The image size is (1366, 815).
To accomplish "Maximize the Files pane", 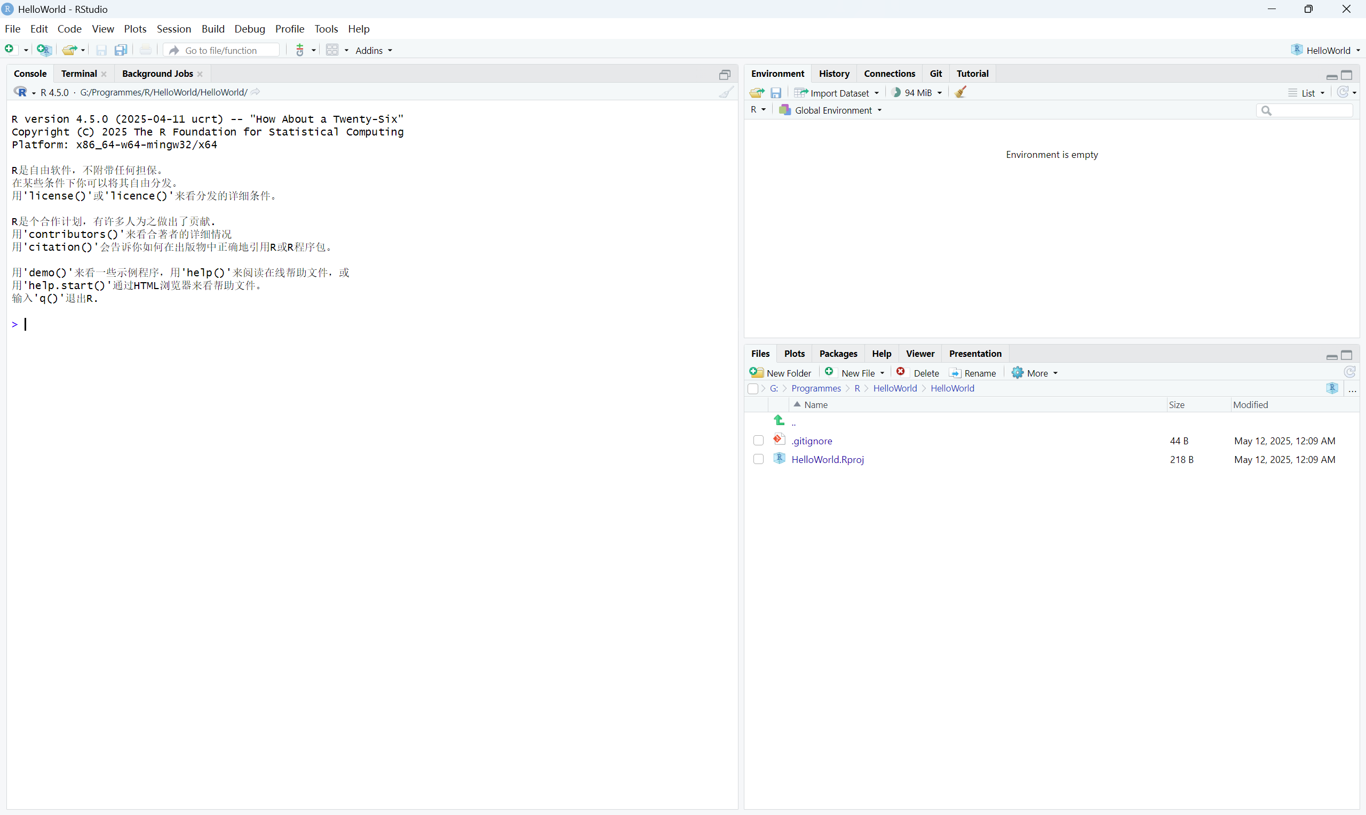I will pyautogui.click(x=1347, y=355).
